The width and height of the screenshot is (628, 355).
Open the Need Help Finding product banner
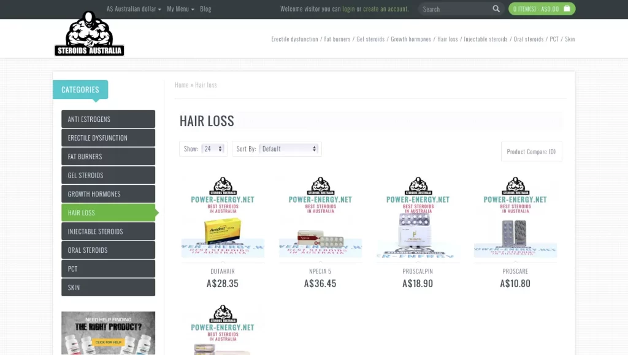coord(108,333)
